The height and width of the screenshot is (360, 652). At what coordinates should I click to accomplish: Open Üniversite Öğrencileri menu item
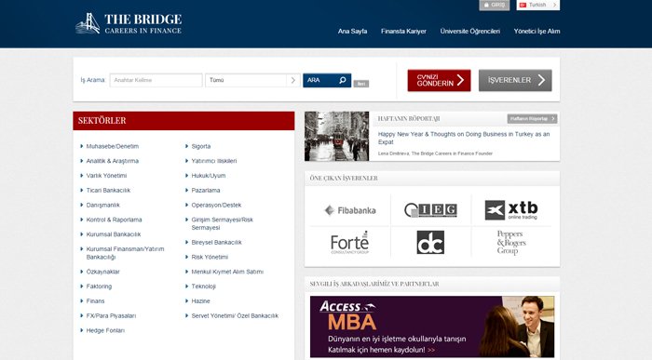(x=469, y=31)
